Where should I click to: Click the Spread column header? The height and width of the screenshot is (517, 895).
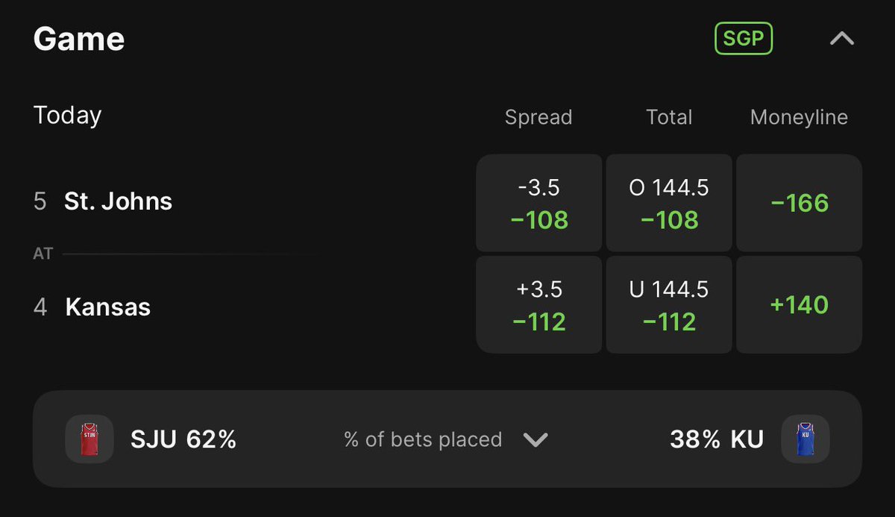[538, 117]
